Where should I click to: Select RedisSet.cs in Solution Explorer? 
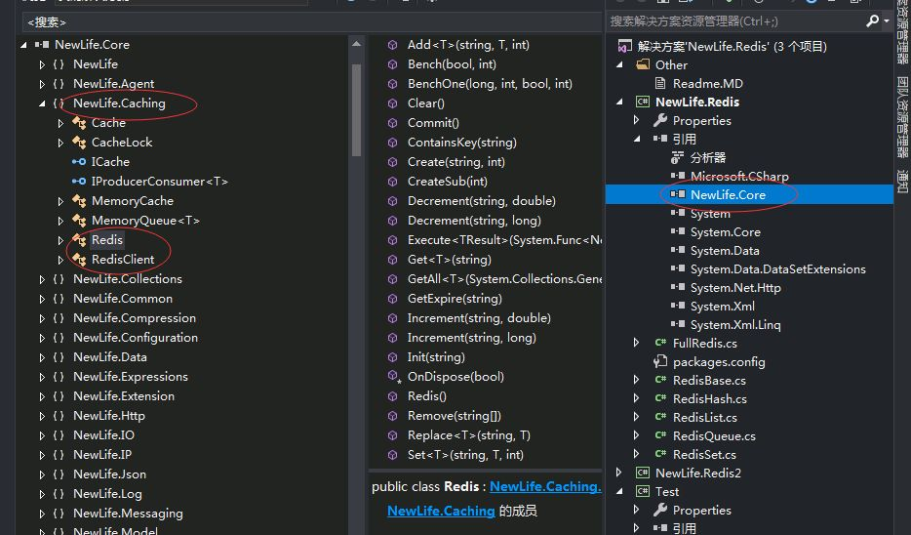(704, 454)
